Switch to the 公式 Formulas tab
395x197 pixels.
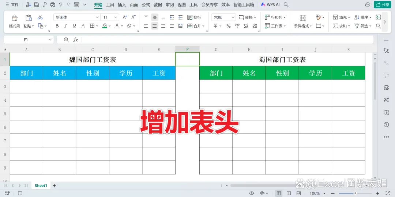click(x=146, y=4)
